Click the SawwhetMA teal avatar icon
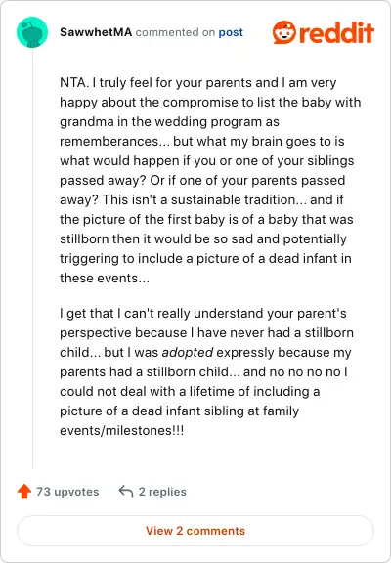 pos(32,32)
